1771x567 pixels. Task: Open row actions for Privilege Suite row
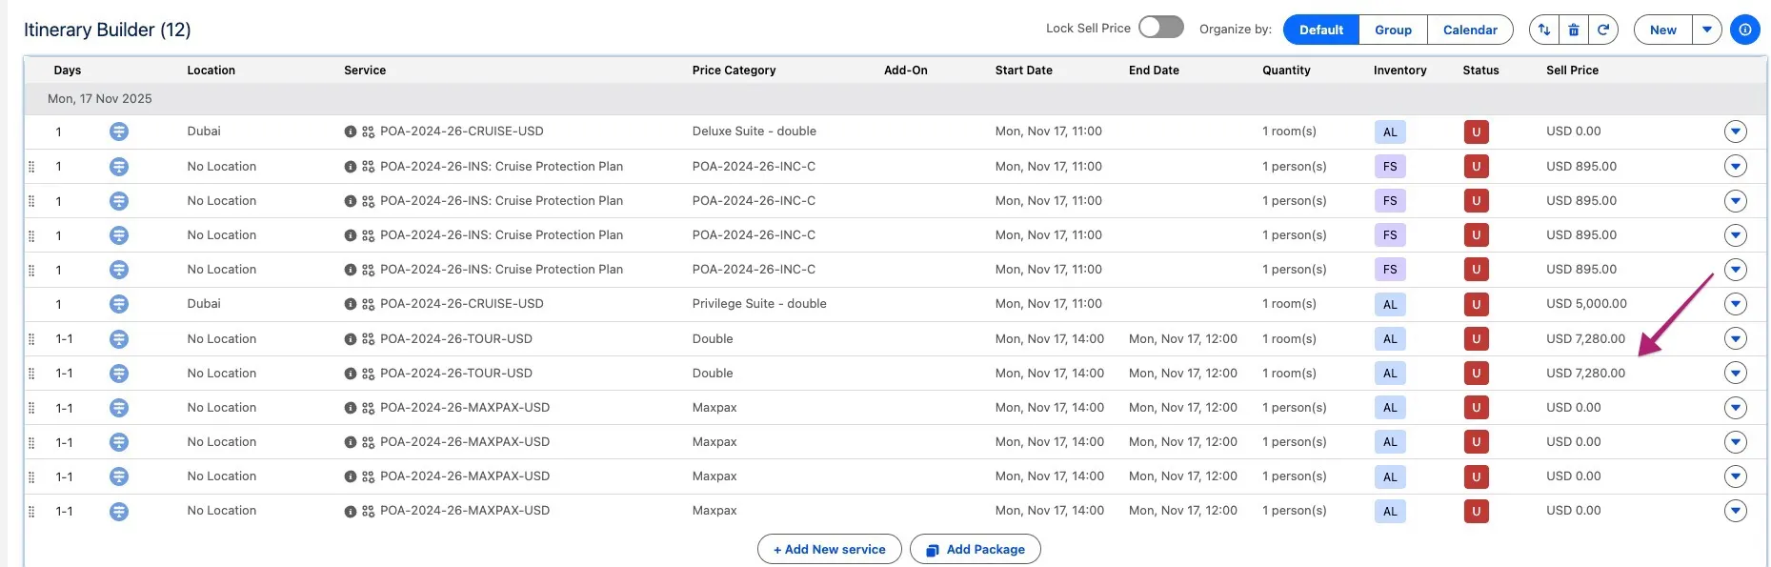pos(1735,304)
